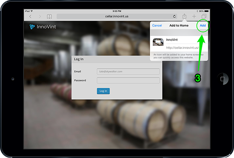This screenshot has height=158, width=234.
Task: Tap the Wi-Fi icon in status bar
Action: pos(31,11)
